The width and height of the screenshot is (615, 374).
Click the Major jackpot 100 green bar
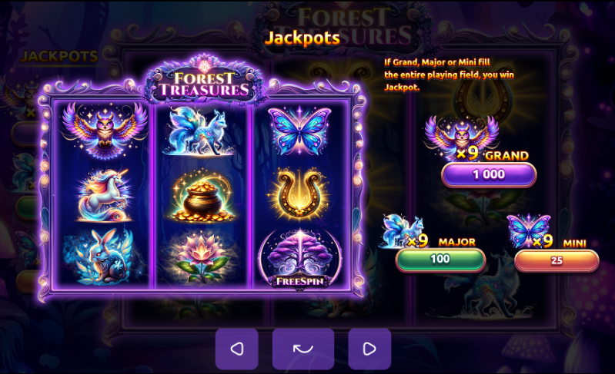tap(440, 260)
